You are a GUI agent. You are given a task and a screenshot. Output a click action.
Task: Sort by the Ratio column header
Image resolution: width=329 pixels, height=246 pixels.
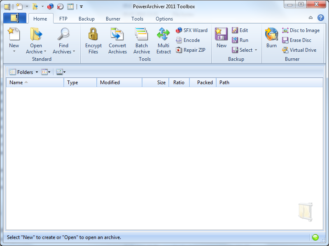(179, 83)
